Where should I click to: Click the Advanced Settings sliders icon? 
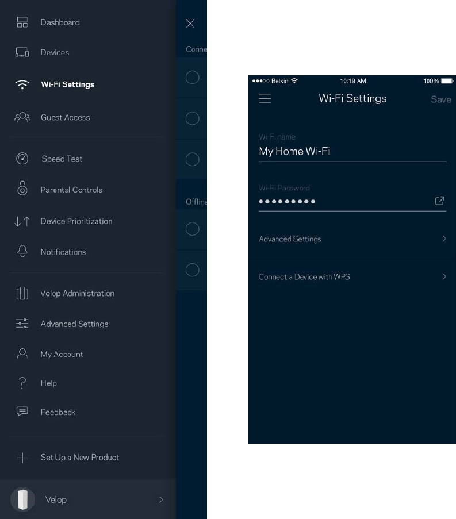coord(22,324)
